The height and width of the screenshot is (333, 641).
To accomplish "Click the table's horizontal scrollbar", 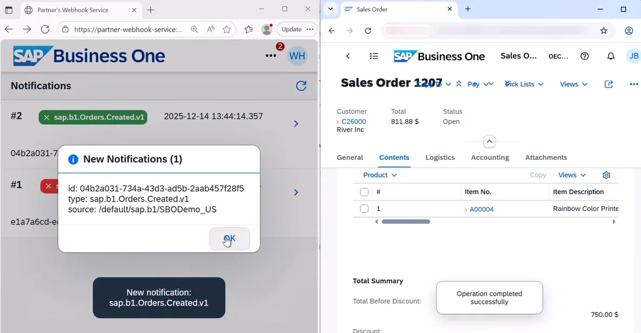I will (406, 222).
